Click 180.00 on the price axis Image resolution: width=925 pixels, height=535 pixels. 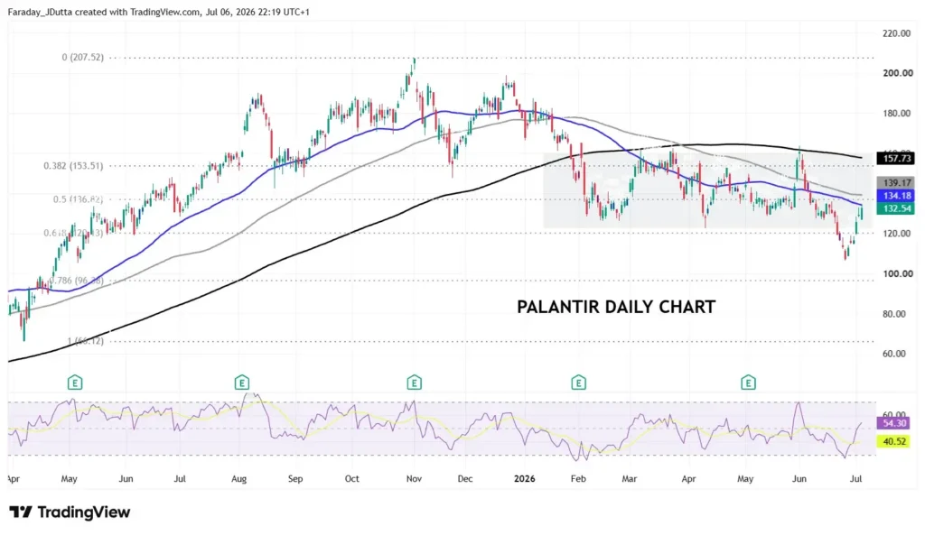click(896, 113)
